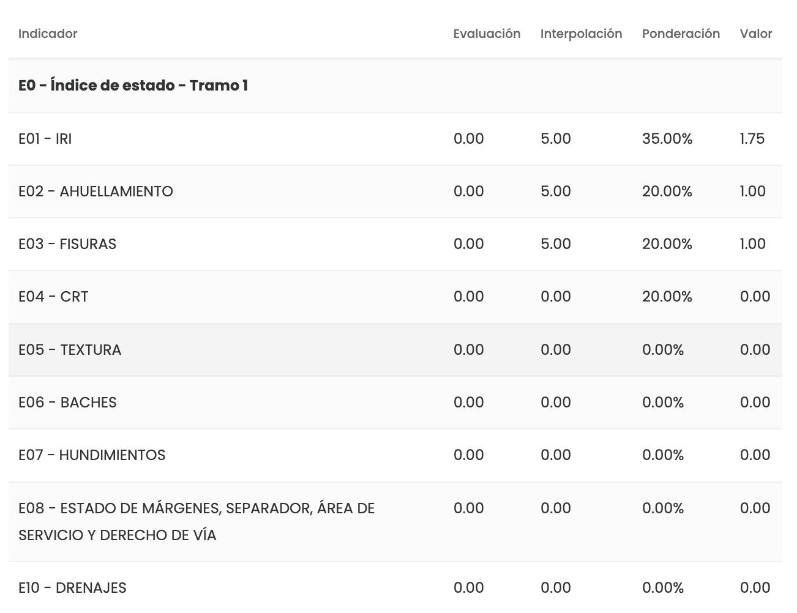Click the 35.00% weighting for IRI

667,139
